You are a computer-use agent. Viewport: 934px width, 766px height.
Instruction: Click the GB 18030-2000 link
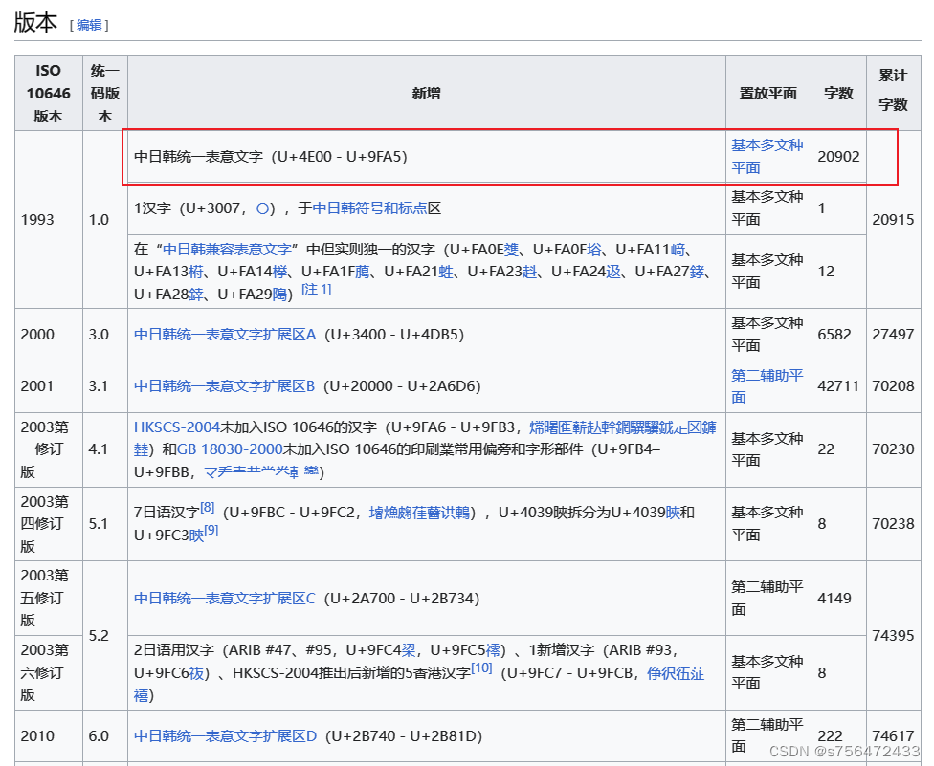pyautogui.click(x=230, y=449)
